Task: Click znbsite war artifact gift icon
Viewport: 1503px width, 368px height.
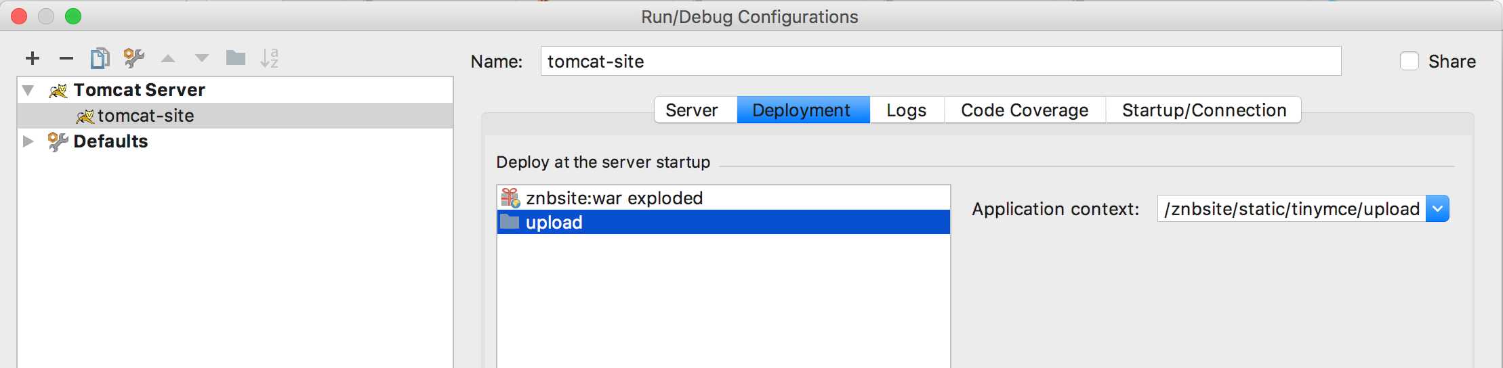Action: pyautogui.click(x=510, y=198)
